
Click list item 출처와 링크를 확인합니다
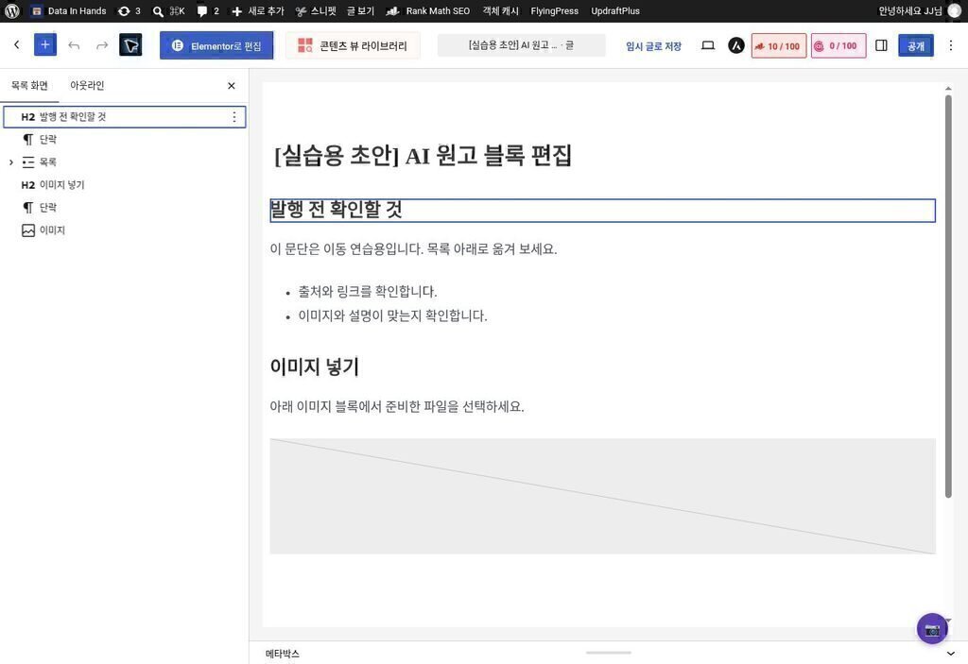click(368, 291)
